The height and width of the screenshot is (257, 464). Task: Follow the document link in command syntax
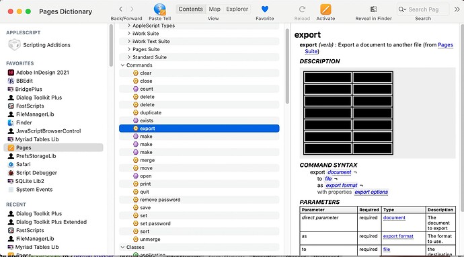tap(340, 172)
